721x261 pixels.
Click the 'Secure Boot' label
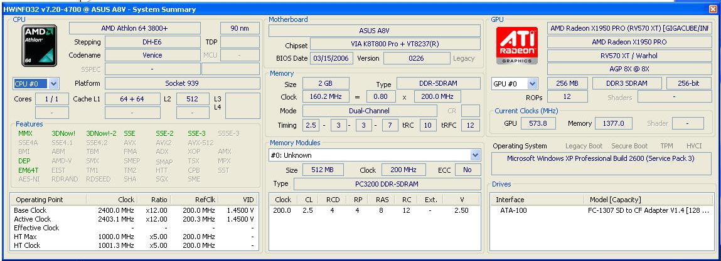point(629,146)
